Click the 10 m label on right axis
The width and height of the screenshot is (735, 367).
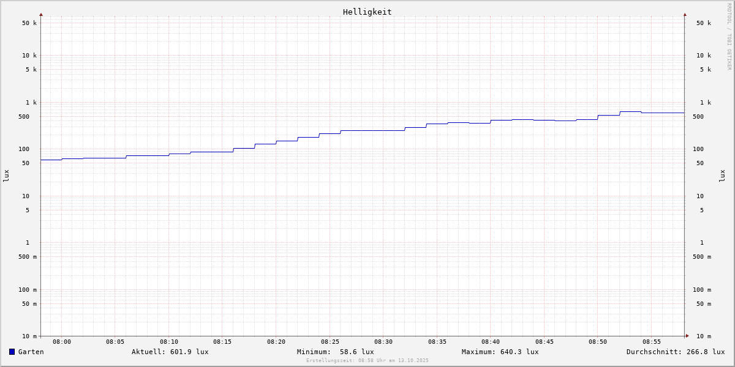pyautogui.click(x=703, y=336)
